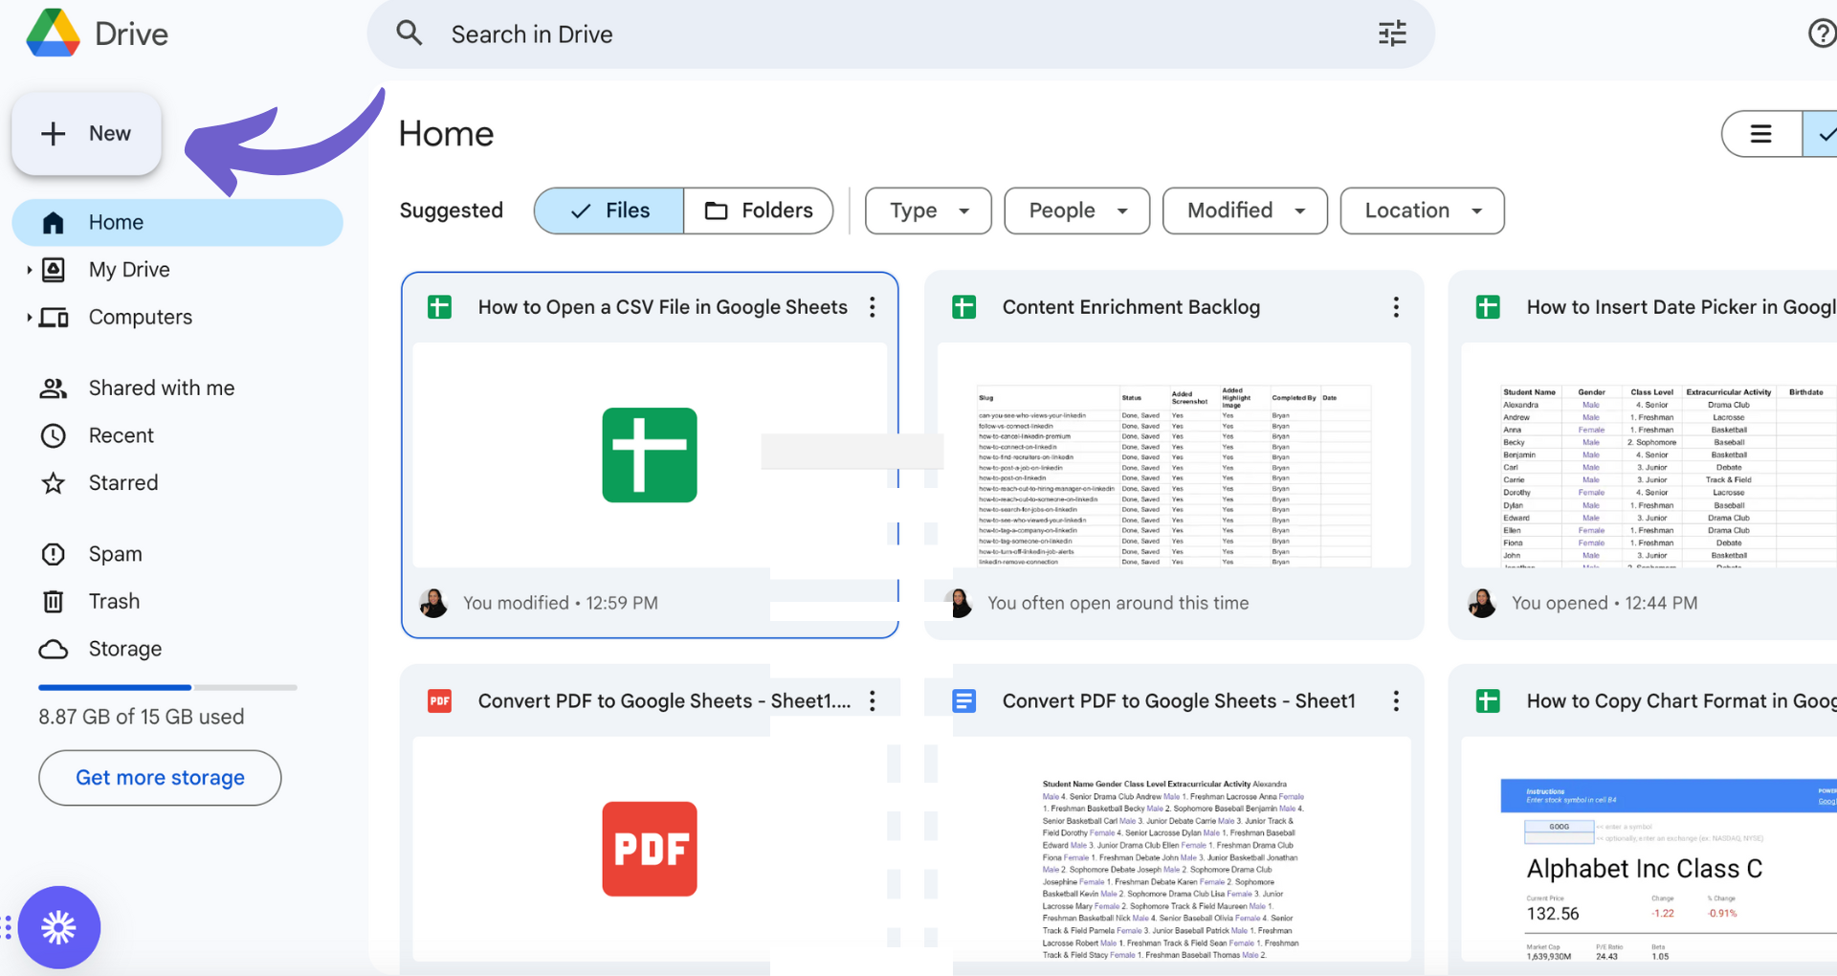Image resolution: width=1837 pixels, height=976 pixels.
Task: Click the search magnifier icon
Action: [x=409, y=33]
